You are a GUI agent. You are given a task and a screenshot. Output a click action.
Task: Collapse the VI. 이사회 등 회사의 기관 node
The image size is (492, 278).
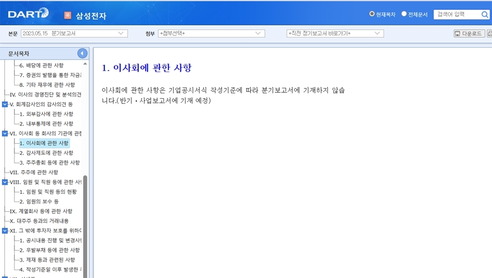(5, 134)
